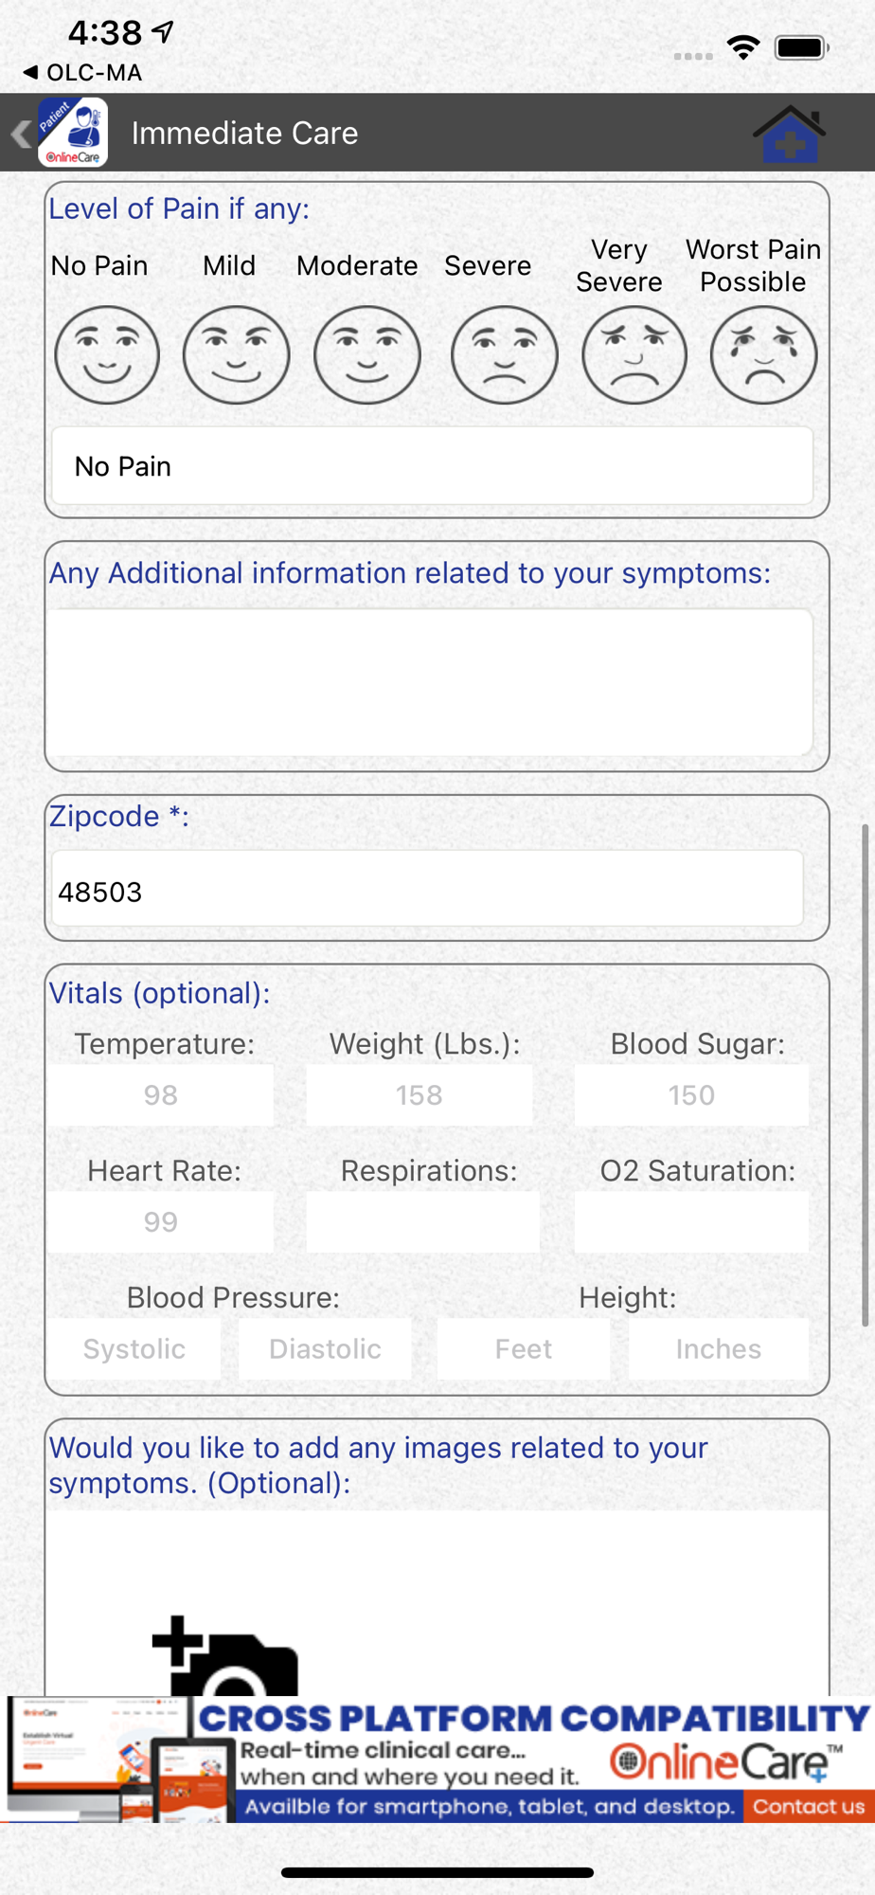875x1895 pixels.
Task: Open the pain level field showing No Pain
Action: click(433, 466)
